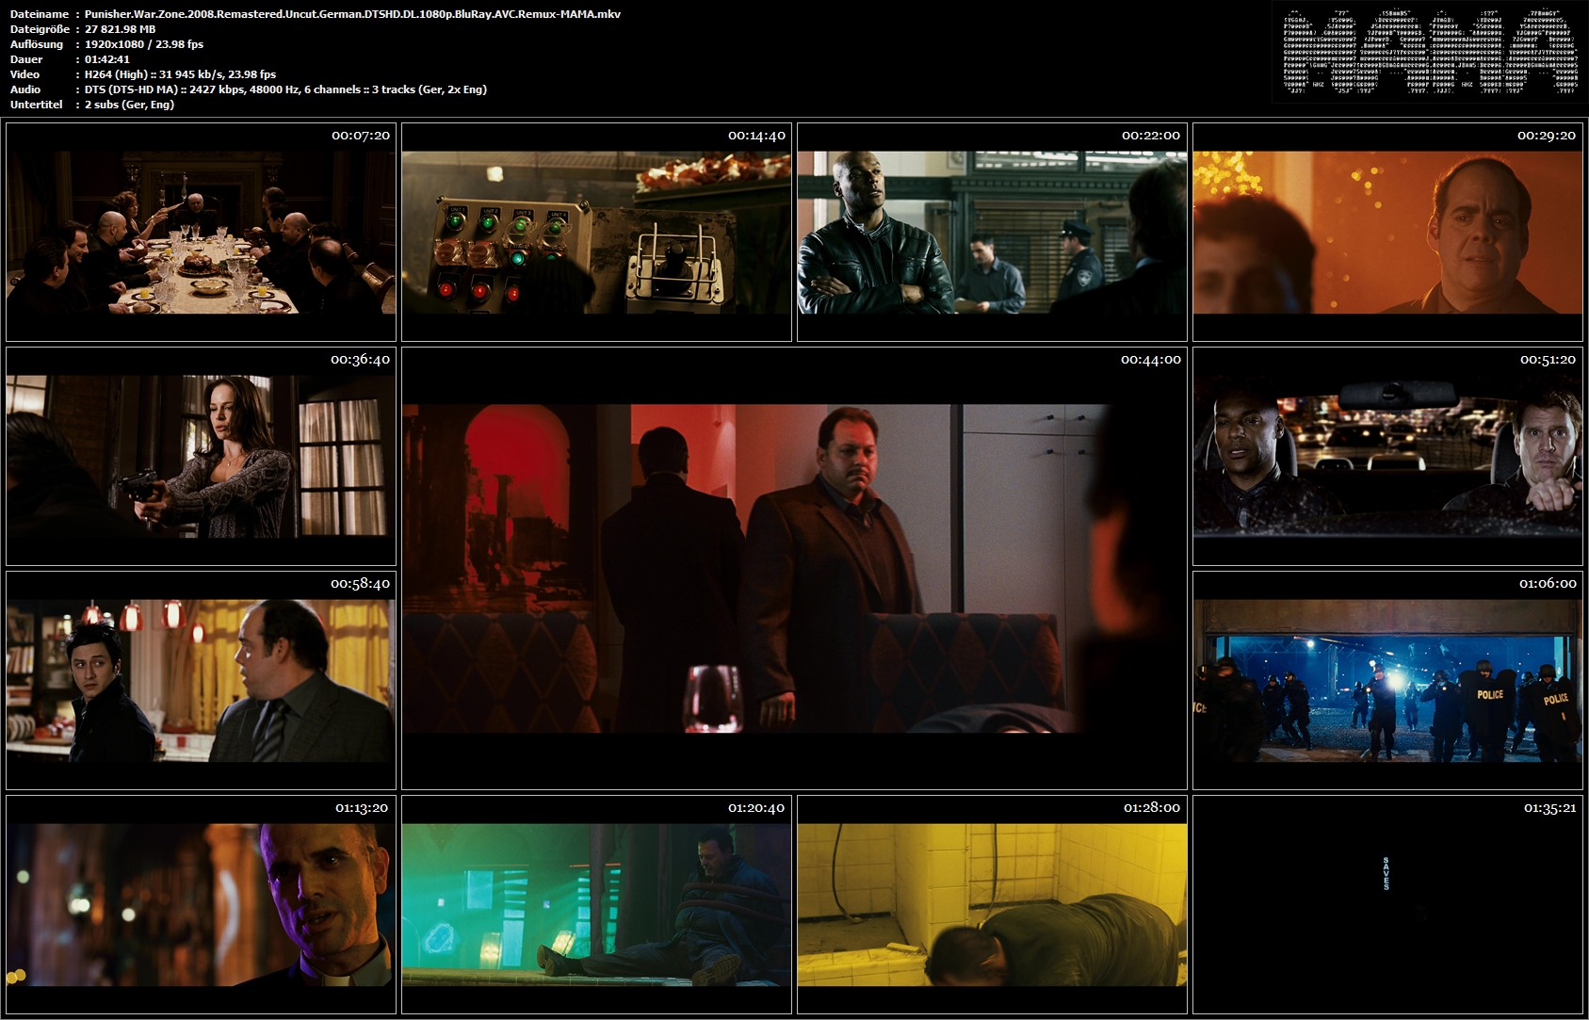Click the resolution value 1920x1080 / 23.98 fps
The width and height of the screenshot is (1589, 1020).
point(144,44)
